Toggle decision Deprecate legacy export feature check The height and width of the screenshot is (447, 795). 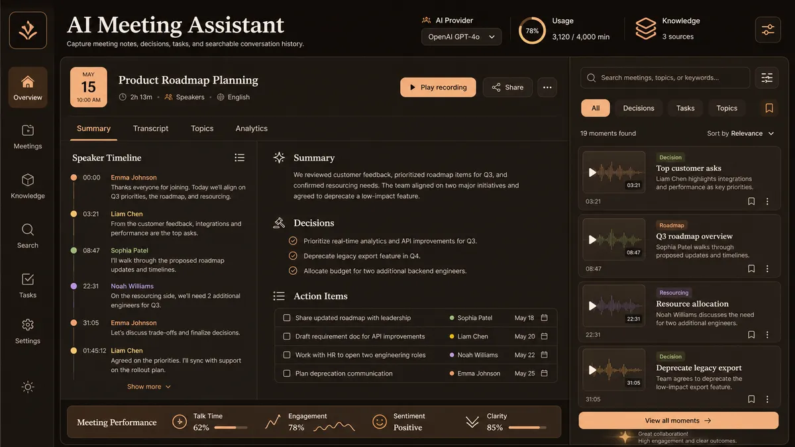pos(293,256)
